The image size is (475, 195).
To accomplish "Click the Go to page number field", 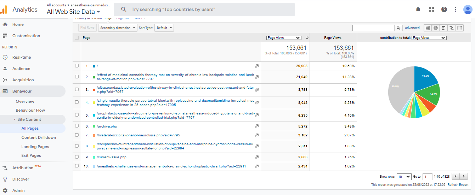I will pyautogui.click(x=428, y=177).
